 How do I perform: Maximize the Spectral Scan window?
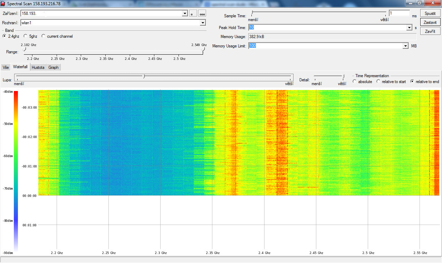419,3
